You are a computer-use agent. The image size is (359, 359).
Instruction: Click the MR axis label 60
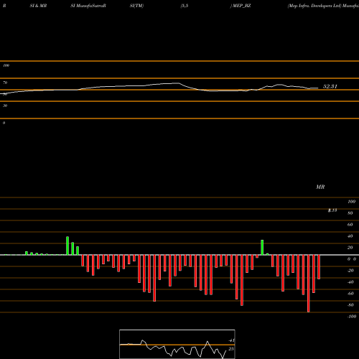point(350,225)
